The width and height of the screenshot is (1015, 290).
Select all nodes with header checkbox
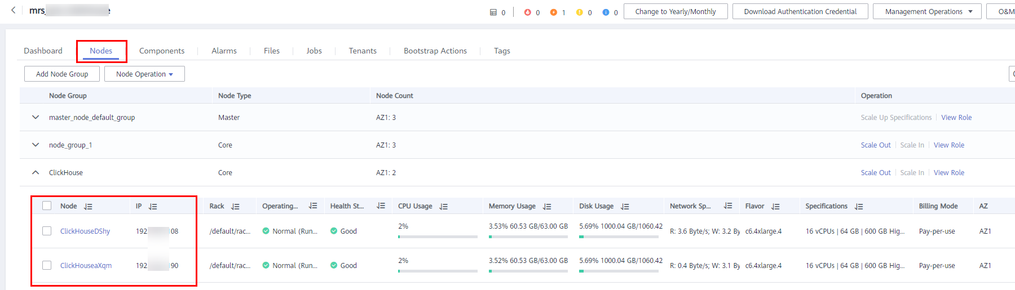click(x=47, y=206)
